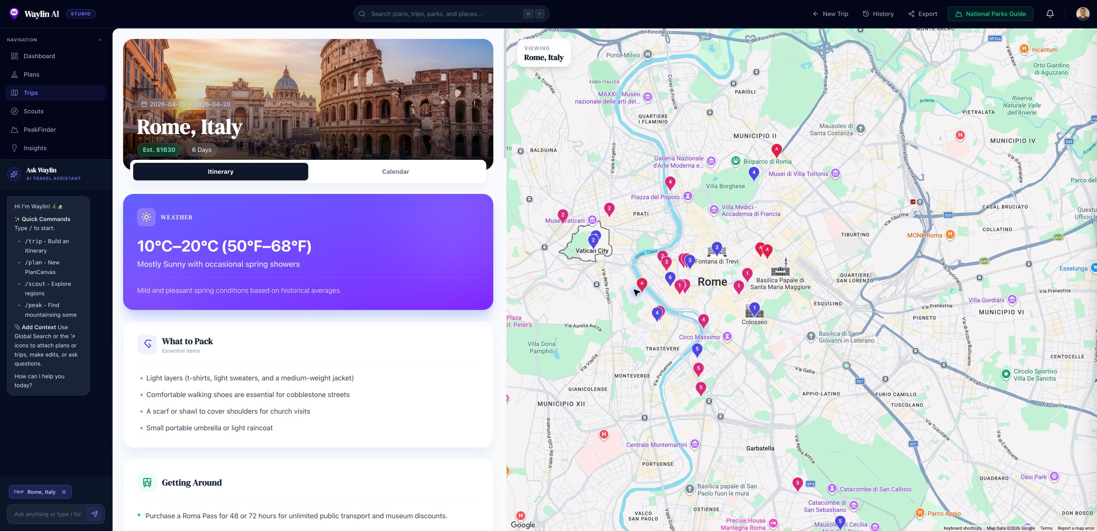Click the Ponte Milvio map icon
The width and height of the screenshot is (1097, 531).
point(648,55)
